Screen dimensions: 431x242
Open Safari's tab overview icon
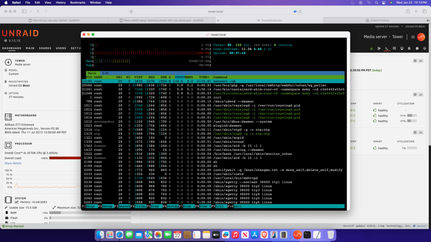[x=425, y=11]
